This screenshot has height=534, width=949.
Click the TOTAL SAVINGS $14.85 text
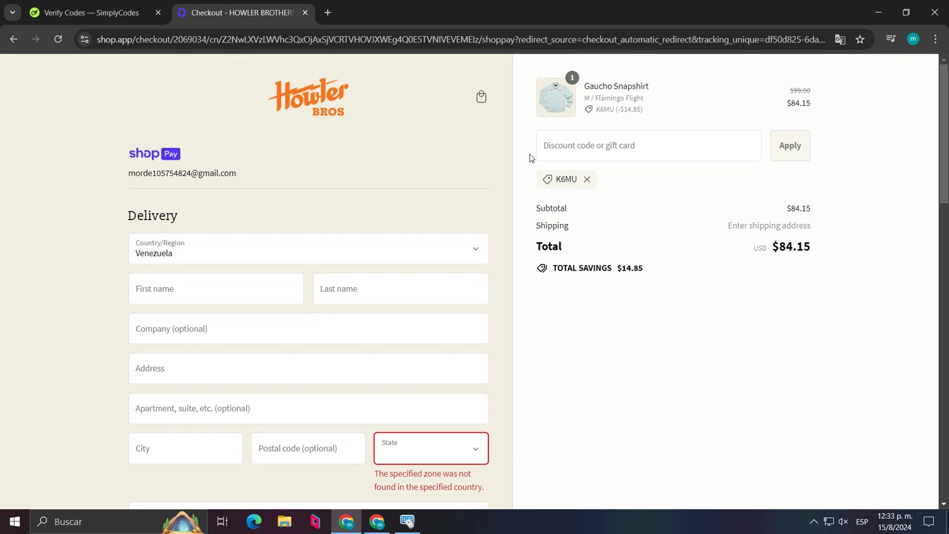click(x=597, y=268)
